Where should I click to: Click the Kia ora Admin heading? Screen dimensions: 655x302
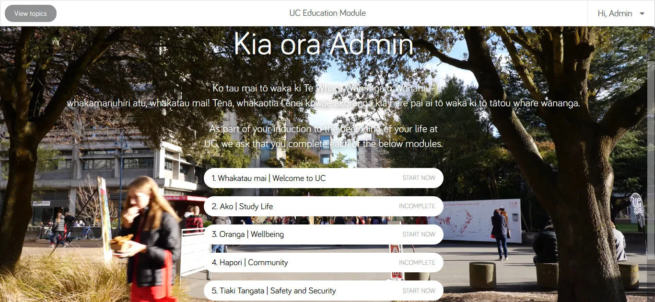tap(324, 45)
